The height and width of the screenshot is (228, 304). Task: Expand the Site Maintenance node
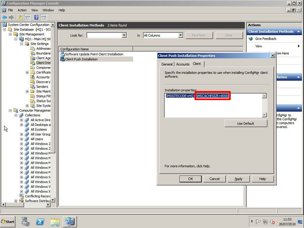tap(27, 91)
